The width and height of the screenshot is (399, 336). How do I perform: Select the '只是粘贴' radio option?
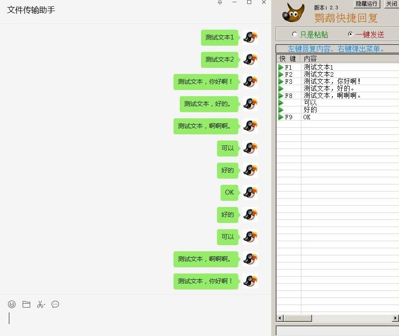295,34
